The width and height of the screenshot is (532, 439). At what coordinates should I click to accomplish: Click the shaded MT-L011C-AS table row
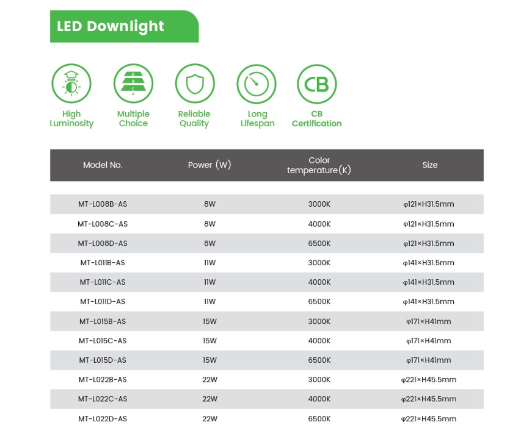(266, 282)
